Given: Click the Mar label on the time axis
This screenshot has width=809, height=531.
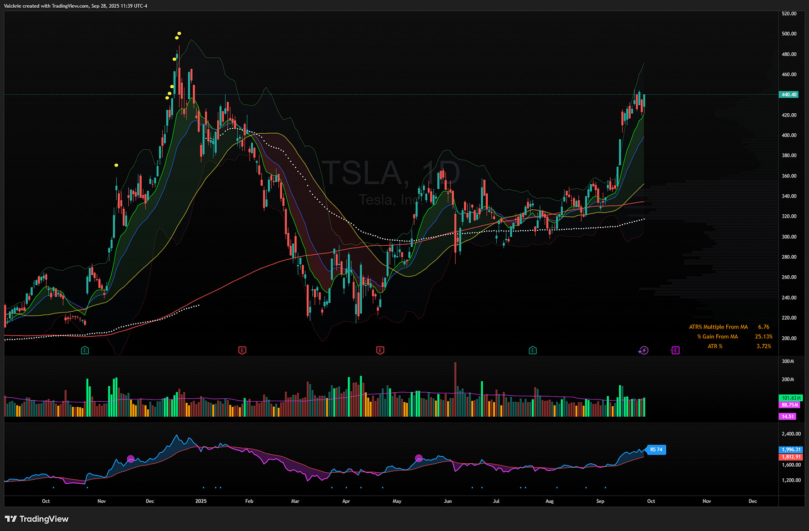Looking at the screenshot, I should [x=295, y=501].
